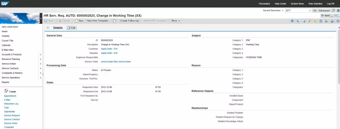Open Customer link Arpita Sethi - EHI
This screenshot has height=129, width=340.
[109, 49]
